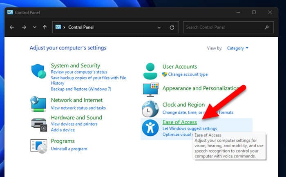The width and height of the screenshot is (286, 177).
Task: Open the View by Category dropdown
Action: click(x=238, y=48)
